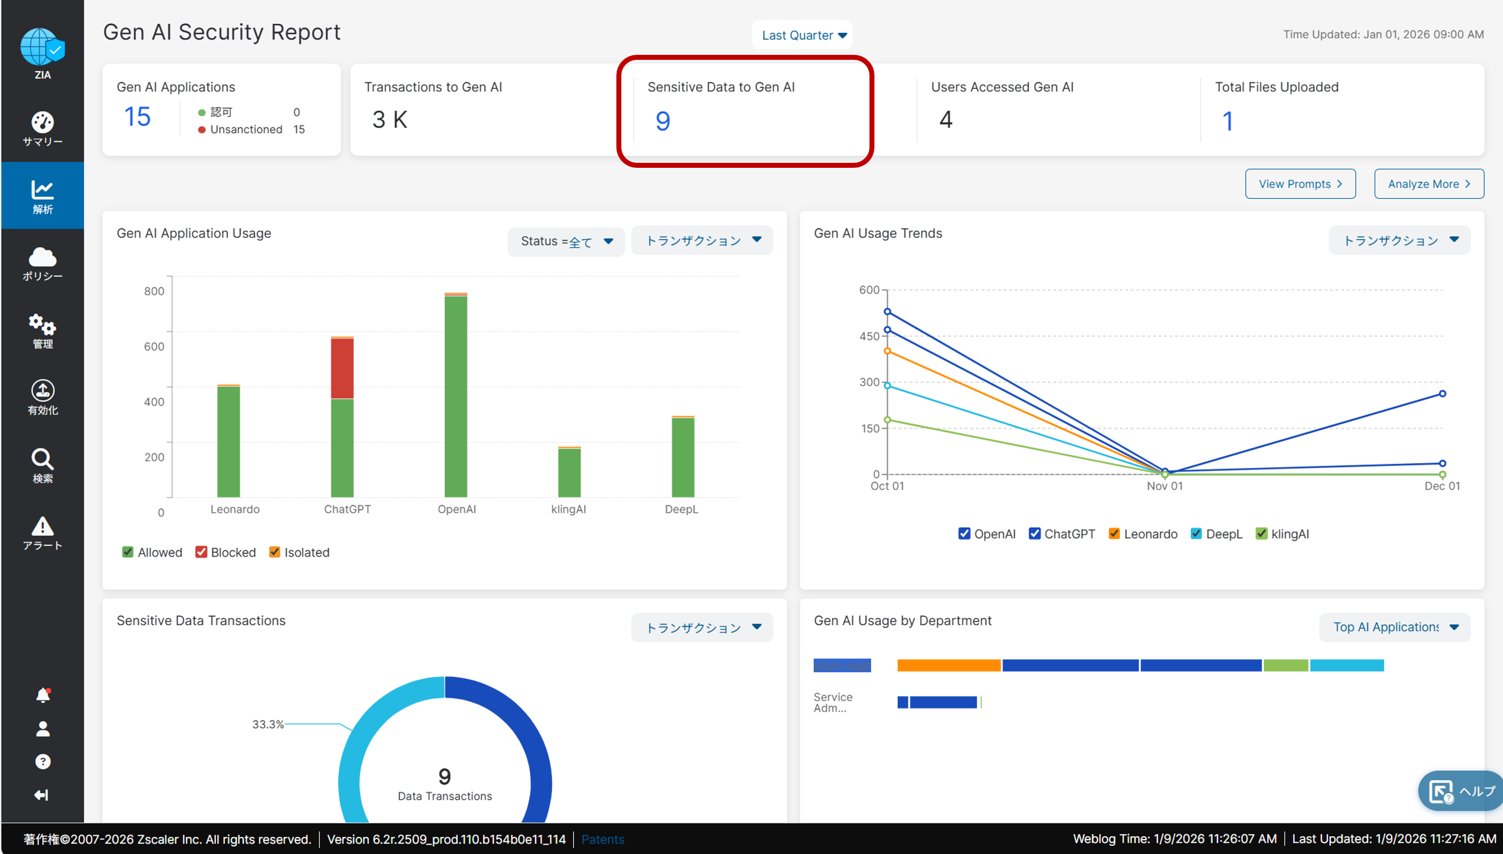The width and height of the screenshot is (1503, 854).
Task: Toggle the Isolated legend checkbox
Action: point(275,552)
